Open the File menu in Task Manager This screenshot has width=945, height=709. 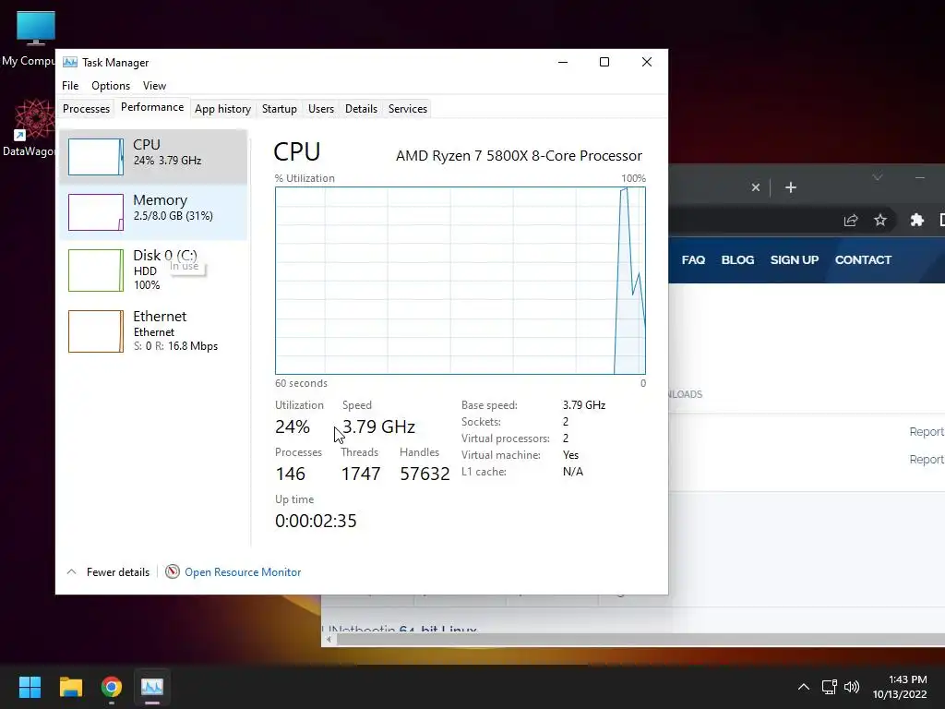(x=70, y=86)
